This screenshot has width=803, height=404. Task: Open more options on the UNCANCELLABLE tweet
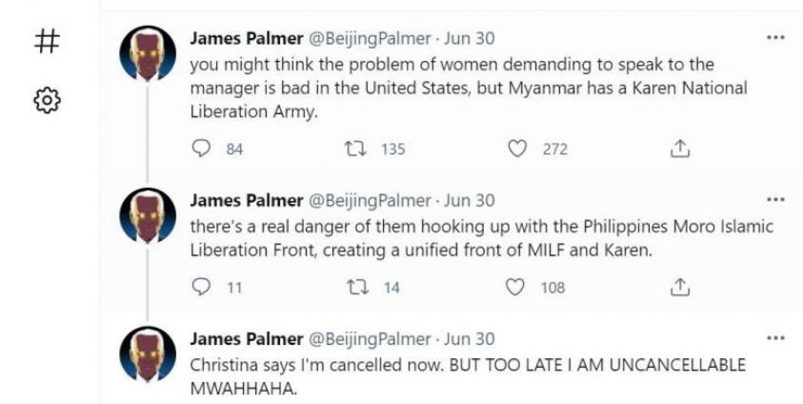[x=775, y=337]
